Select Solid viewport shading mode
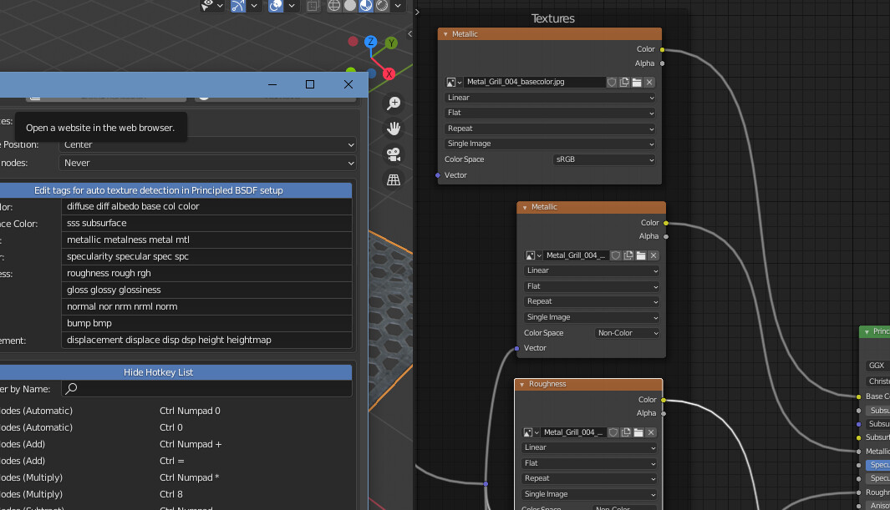 (349, 6)
